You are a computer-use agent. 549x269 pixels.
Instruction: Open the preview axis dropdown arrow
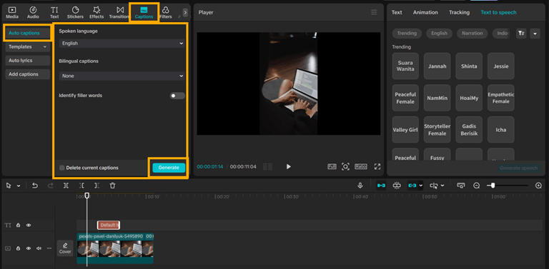(442, 186)
